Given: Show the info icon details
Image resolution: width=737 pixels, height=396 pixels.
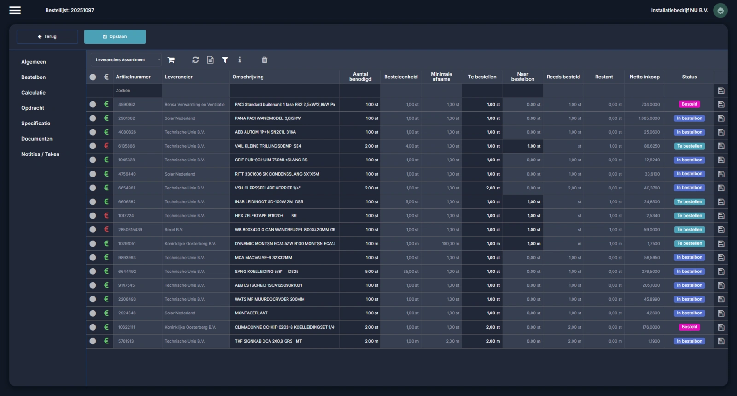Looking at the screenshot, I should point(240,60).
